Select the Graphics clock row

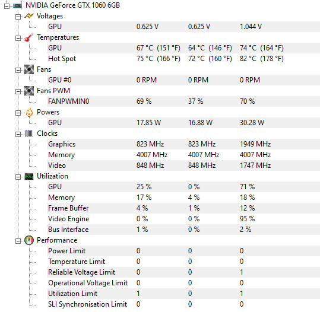183,144
